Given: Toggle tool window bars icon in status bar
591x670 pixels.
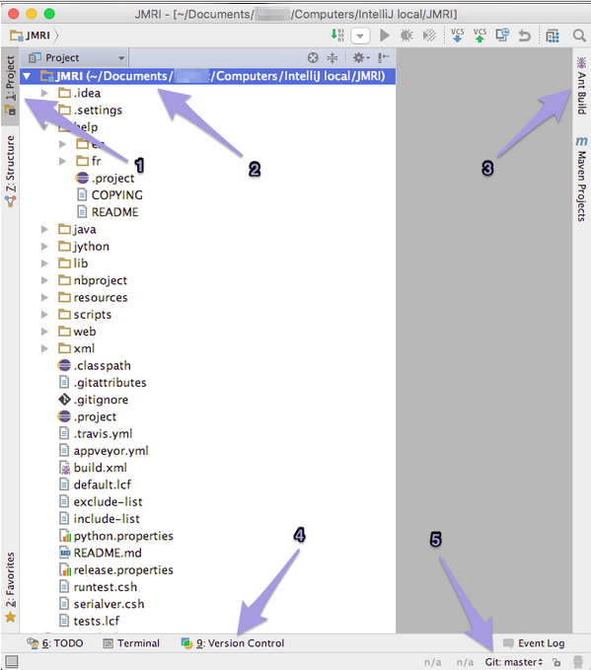Looking at the screenshot, I should coord(11,661).
